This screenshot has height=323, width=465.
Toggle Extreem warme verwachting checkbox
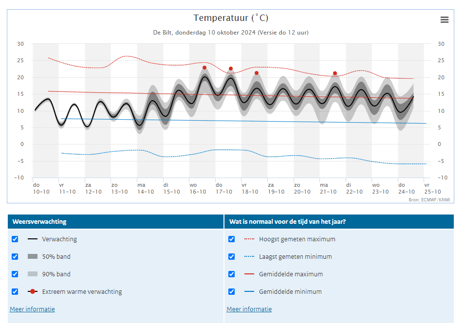[15, 291]
